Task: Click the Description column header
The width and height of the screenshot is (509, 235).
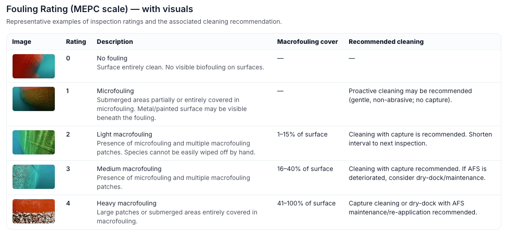Action: [x=115, y=42]
